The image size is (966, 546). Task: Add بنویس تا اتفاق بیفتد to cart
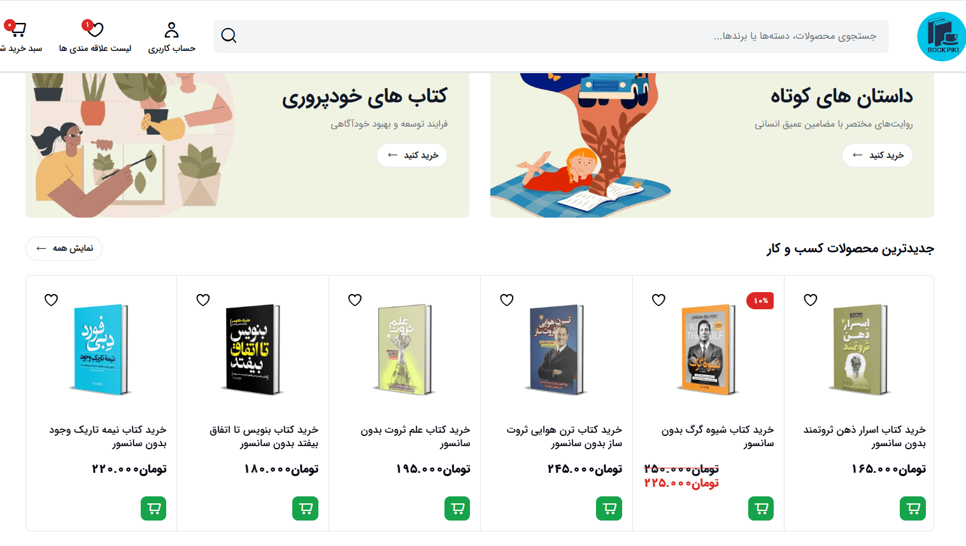click(305, 508)
